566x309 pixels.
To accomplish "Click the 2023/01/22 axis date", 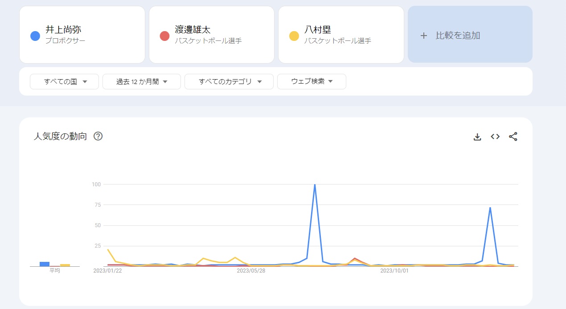I will 107,270.
